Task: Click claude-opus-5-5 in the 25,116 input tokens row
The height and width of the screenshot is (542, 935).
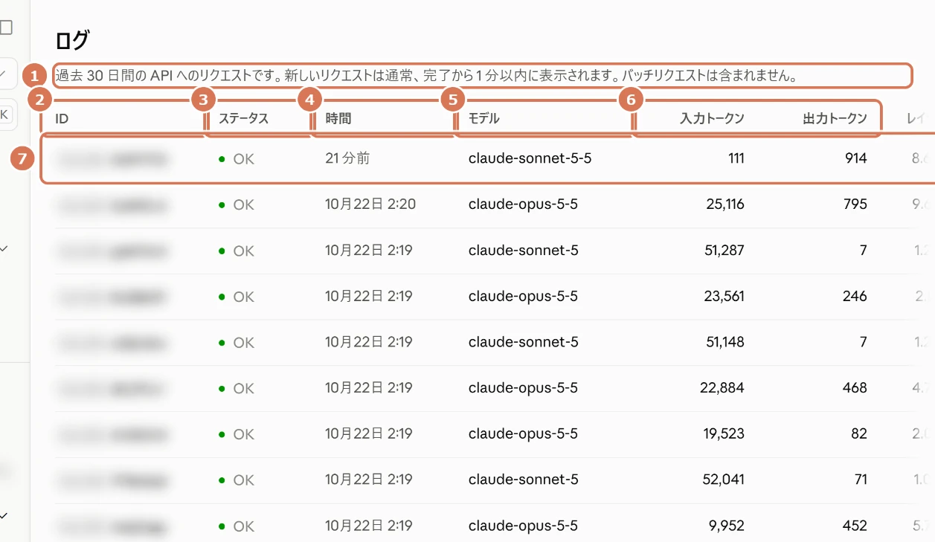Action: tap(523, 204)
